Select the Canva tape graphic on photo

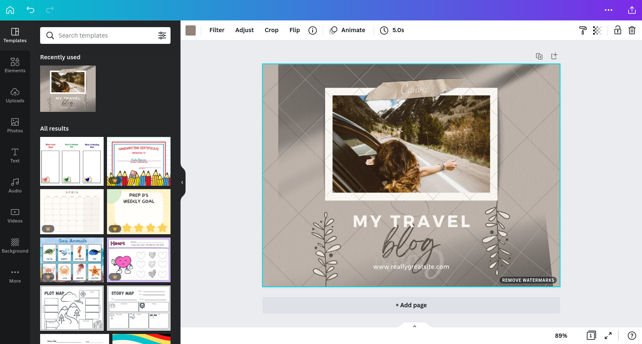coord(415,89)
